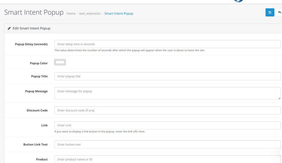Click the blue save icon button
The image size is (282, 163).
click(270, 12)
